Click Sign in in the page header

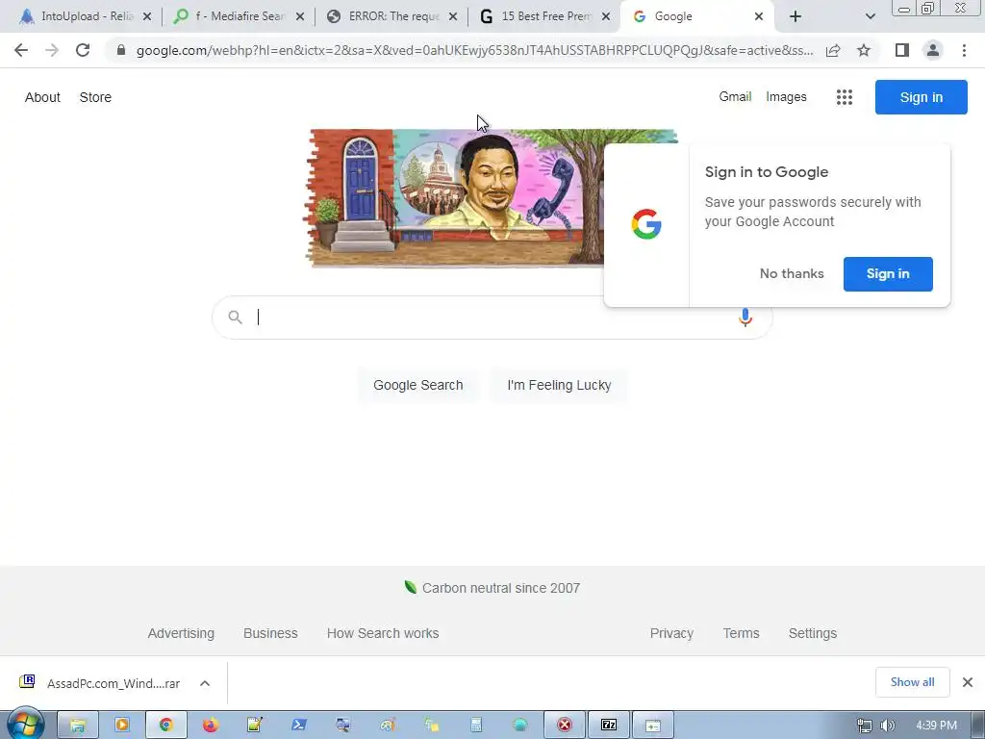pos(921,97)
